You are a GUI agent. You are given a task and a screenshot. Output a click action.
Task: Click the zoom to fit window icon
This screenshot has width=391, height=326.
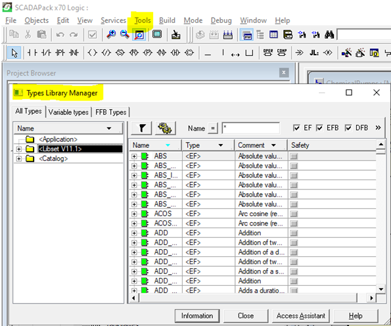(x=139, y=34)
